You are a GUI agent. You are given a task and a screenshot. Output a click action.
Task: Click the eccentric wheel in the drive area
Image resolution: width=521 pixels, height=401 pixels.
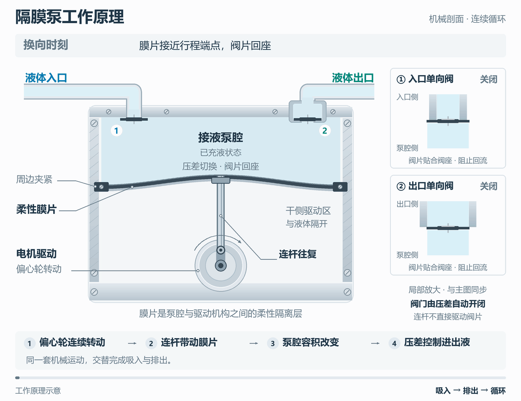pos(221,266)
